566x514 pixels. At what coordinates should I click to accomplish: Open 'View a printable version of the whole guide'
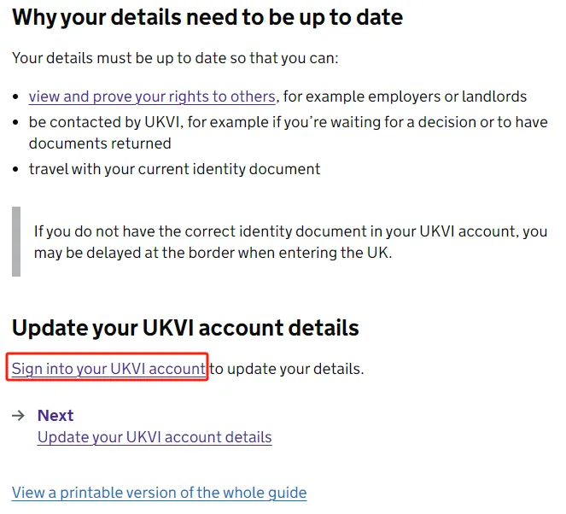click(159, 493)
